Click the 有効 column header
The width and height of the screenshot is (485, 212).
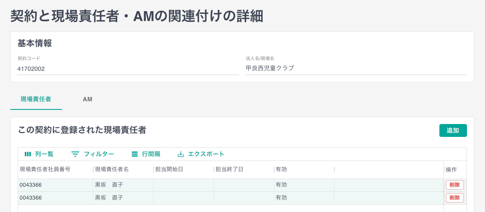tap(281, 170)
